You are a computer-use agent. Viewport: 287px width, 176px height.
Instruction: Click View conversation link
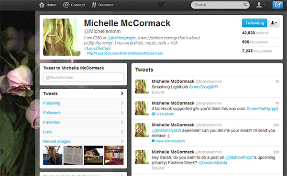170,141
